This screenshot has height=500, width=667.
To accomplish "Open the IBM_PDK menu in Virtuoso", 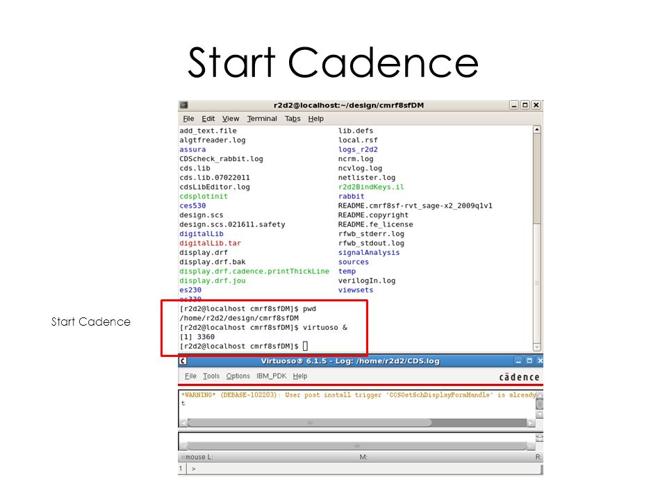I will pos(272,376).
